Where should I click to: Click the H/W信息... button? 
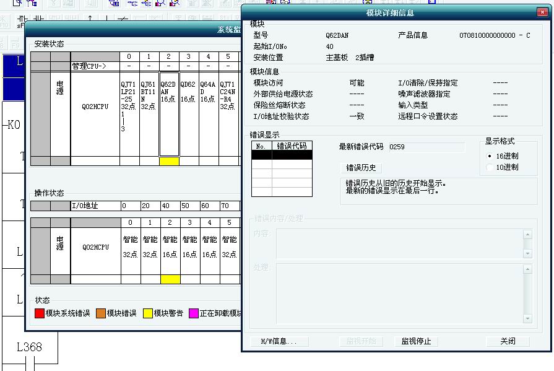(278, 341)
